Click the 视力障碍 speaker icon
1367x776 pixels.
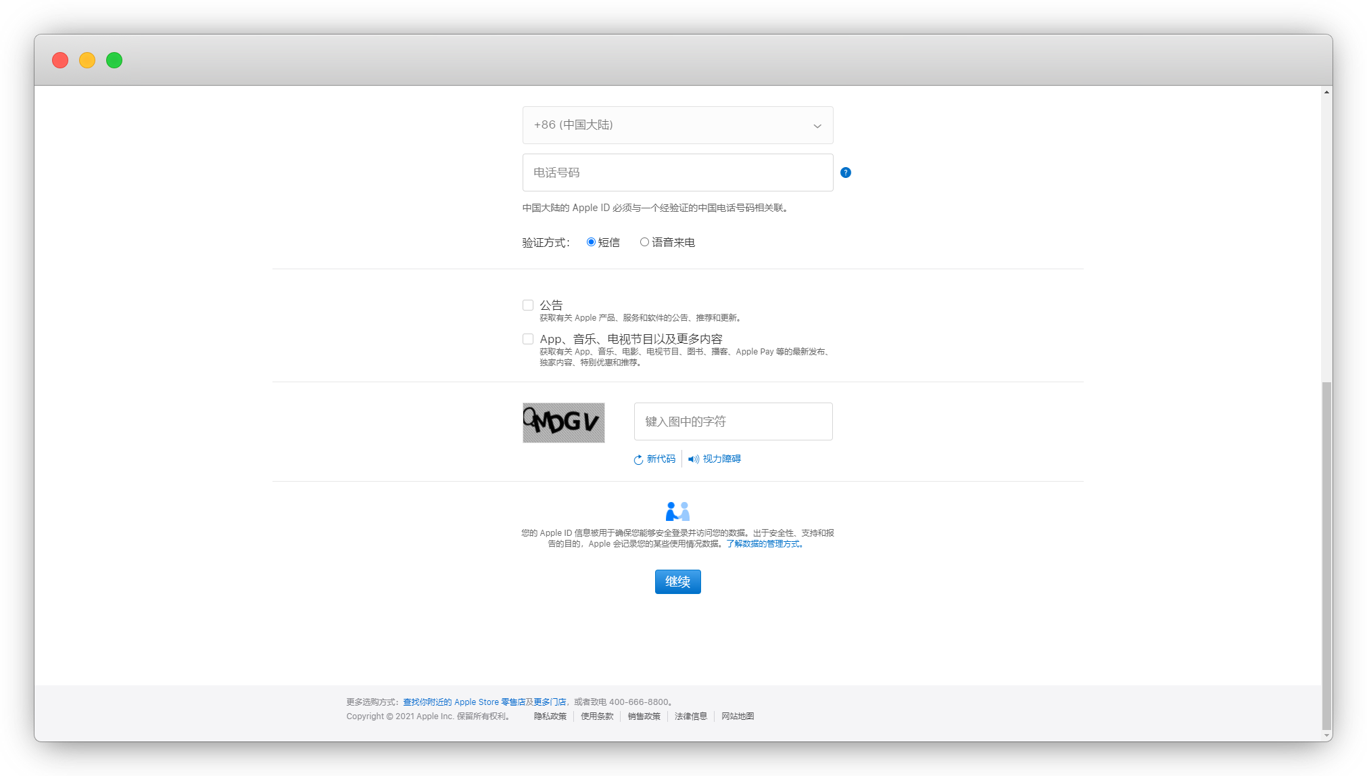tap(694, 459)
